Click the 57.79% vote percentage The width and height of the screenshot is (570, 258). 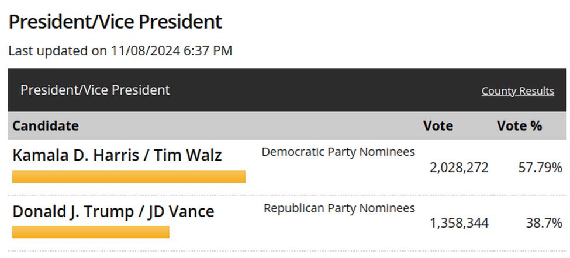tap(540, 168)
